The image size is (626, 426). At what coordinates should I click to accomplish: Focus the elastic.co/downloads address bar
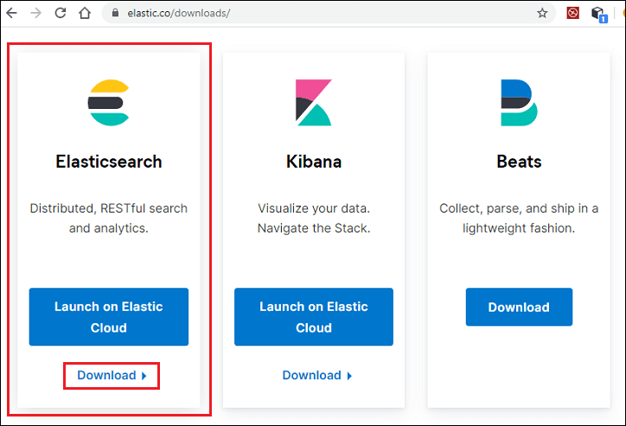329,13
